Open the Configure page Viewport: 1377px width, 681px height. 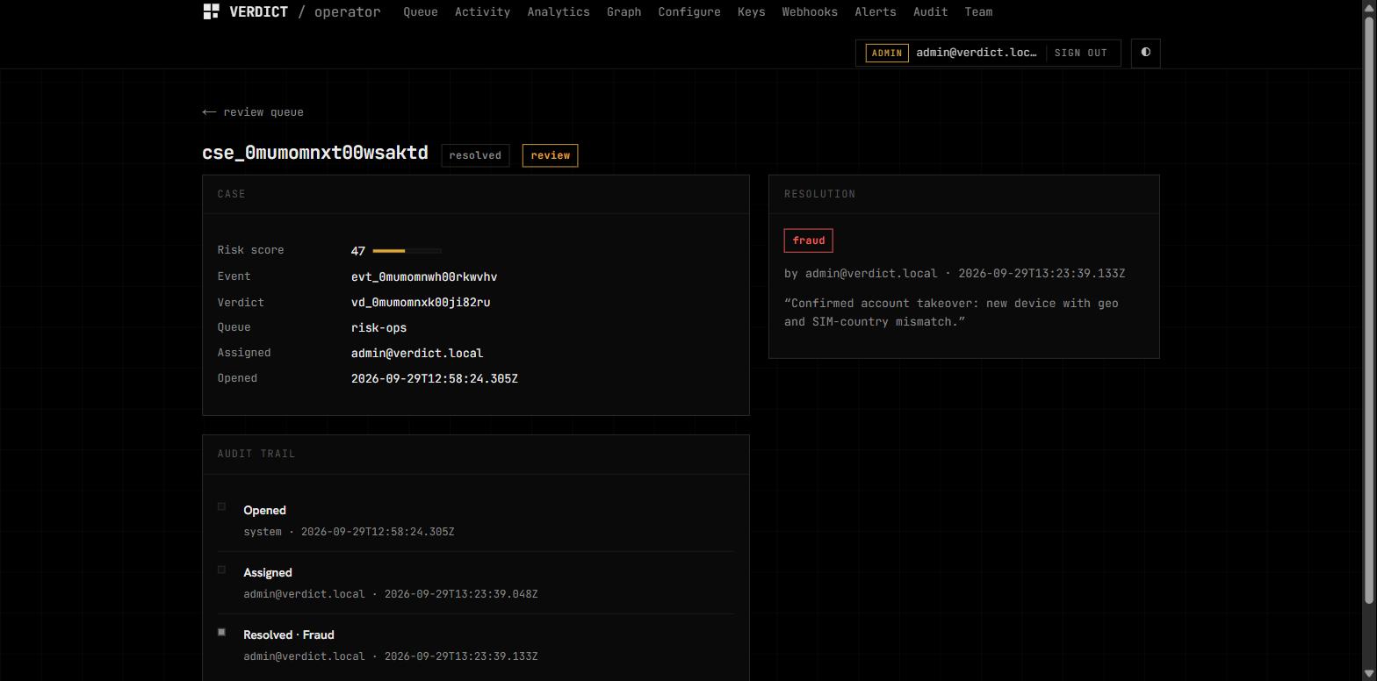click(x=689, y=12)
